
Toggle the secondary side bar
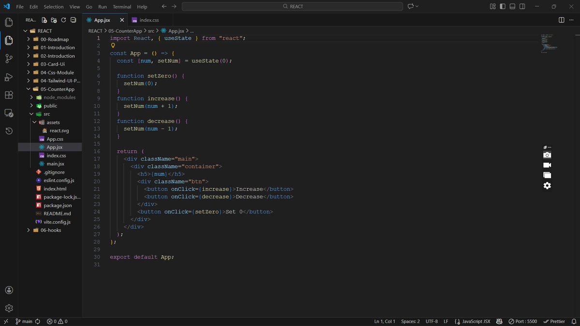tap(523, 6)
